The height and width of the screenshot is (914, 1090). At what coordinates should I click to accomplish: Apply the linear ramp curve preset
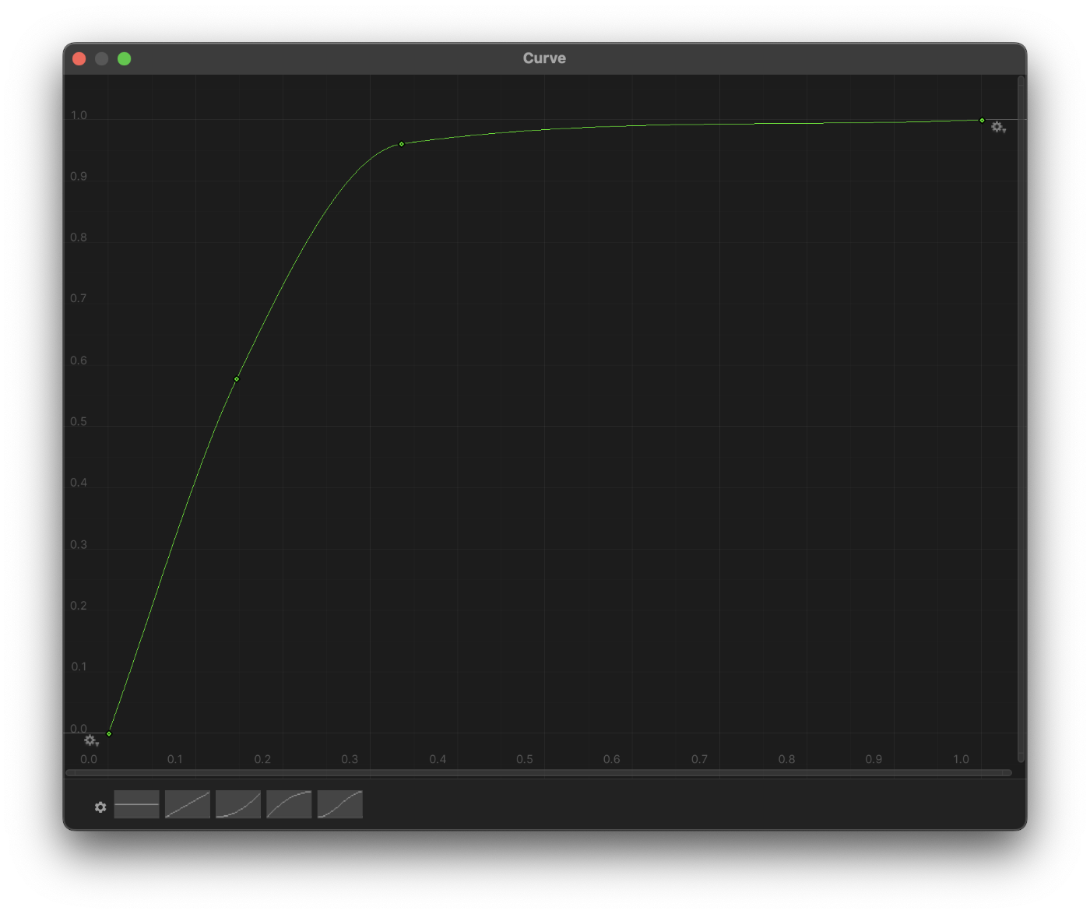point(188,804)
